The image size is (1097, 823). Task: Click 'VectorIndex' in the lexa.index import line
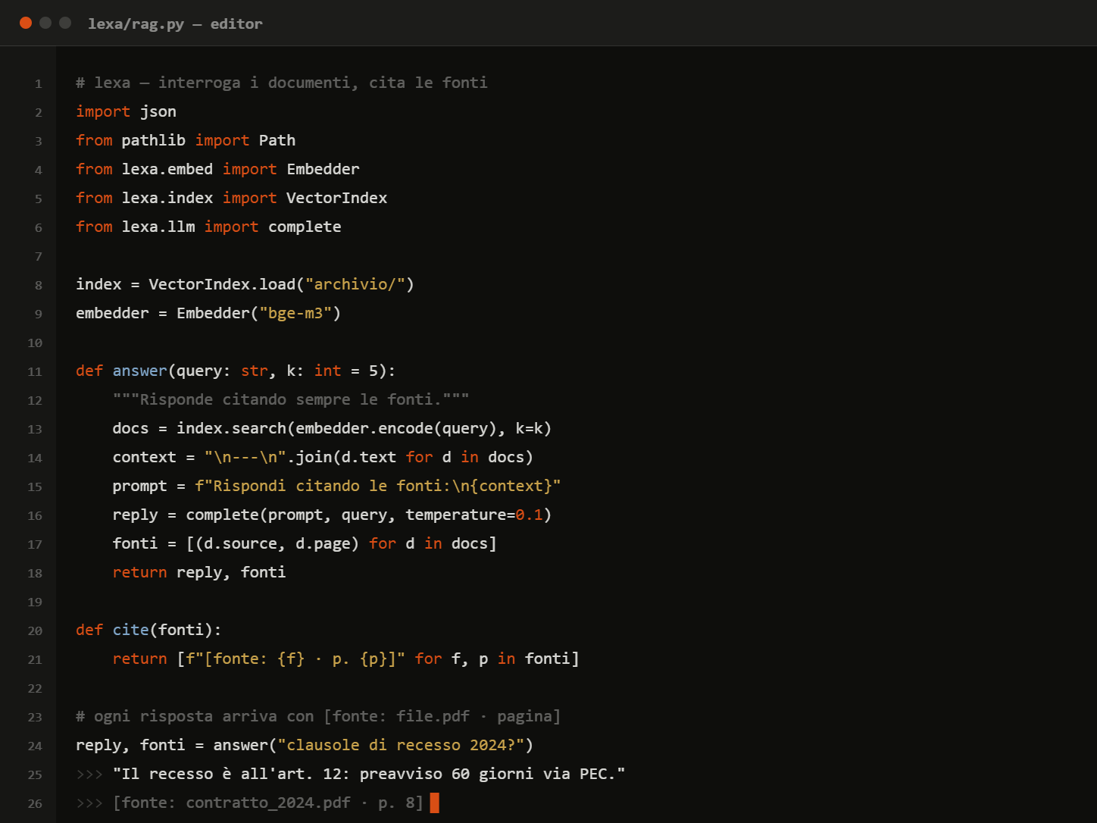tap(337, 198)
